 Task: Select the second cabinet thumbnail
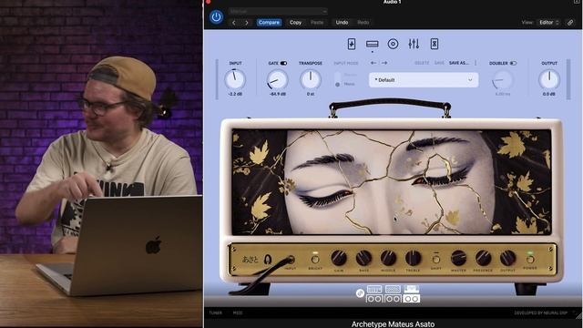pyautogui.click(x=393, y=299)
